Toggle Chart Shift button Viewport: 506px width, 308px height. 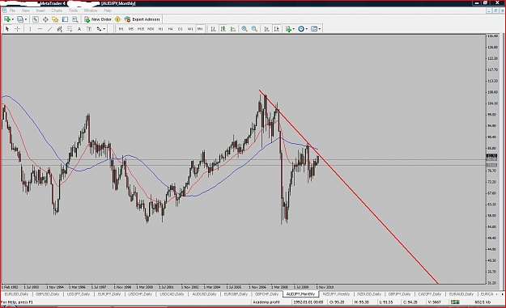click(x=277, y=29)
